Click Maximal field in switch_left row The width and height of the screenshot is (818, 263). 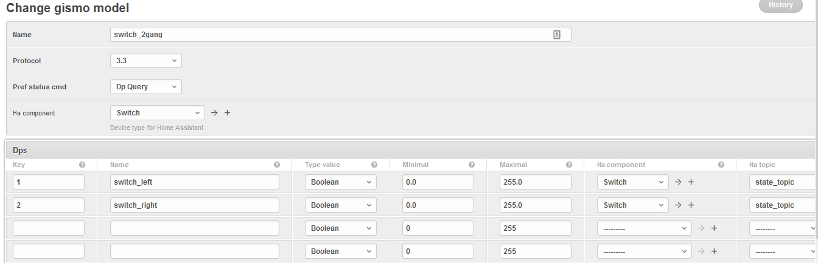pos(536,182)
